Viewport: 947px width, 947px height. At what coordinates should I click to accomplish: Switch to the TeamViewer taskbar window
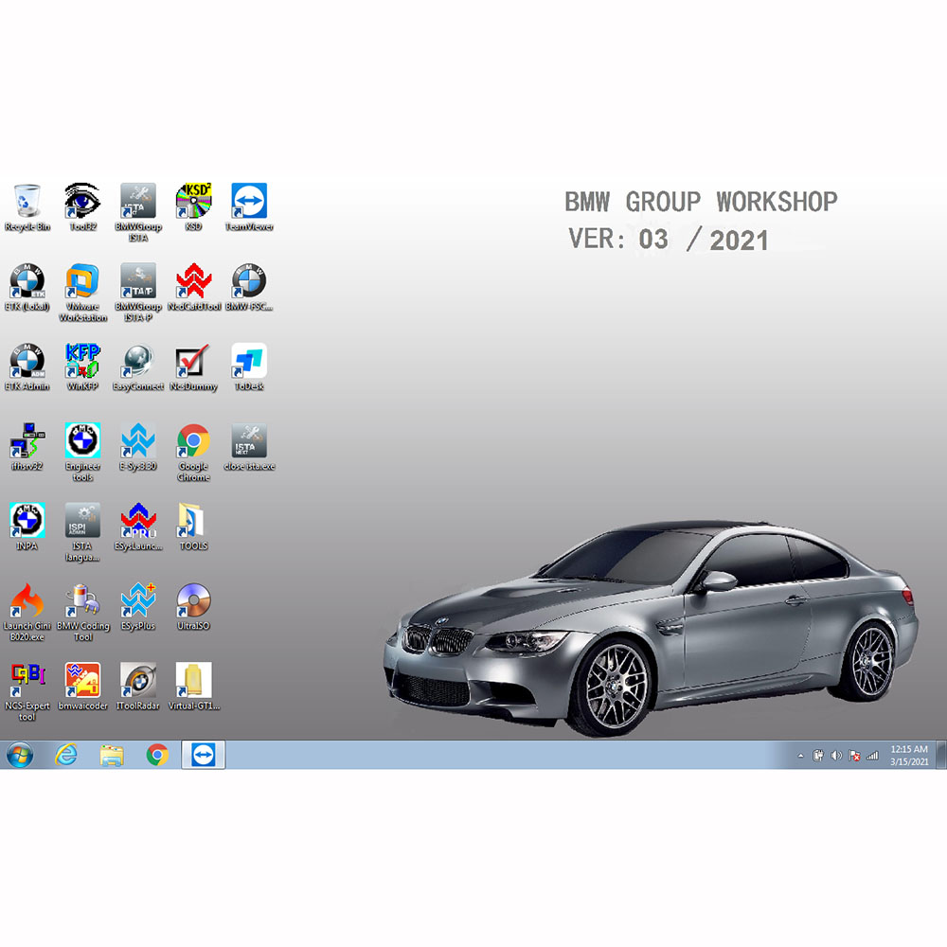point(204,755)
